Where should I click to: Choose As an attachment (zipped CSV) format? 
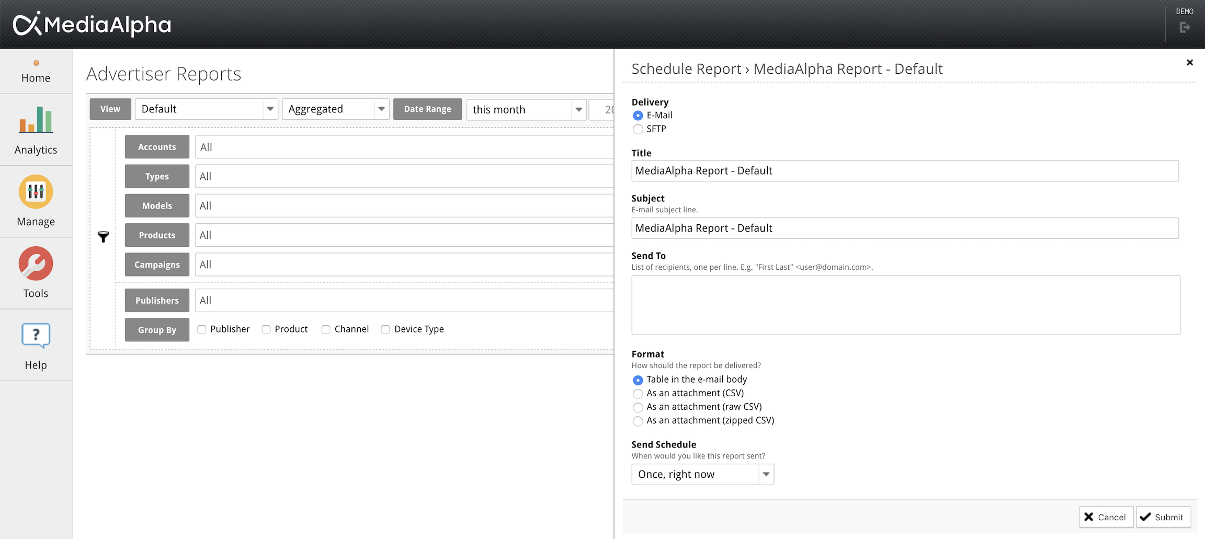[x=638, y=421]
